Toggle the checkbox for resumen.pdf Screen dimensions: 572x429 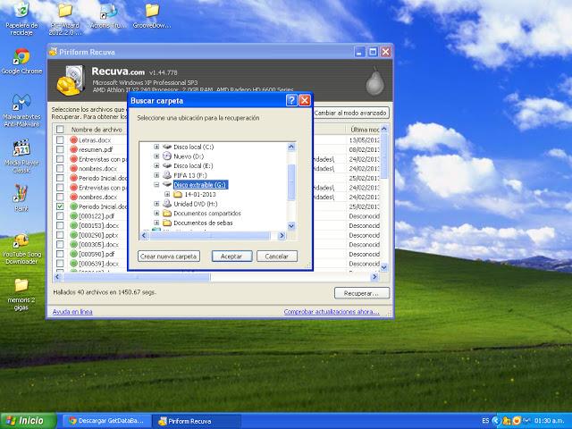(60, 150)
